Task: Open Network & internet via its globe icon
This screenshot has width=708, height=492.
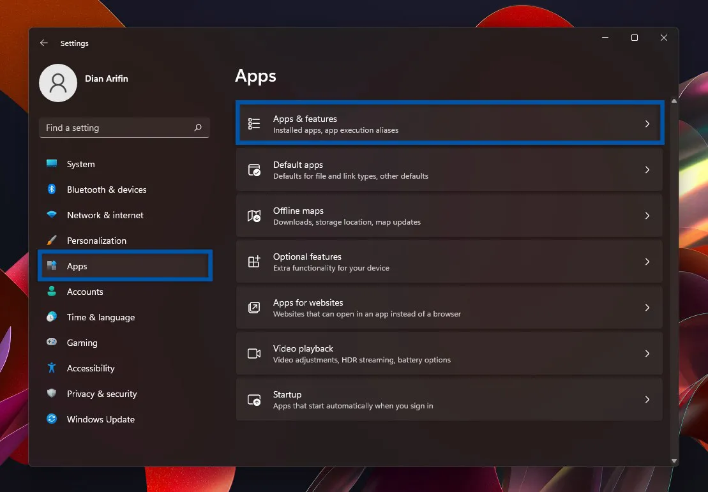Action: 51,215
